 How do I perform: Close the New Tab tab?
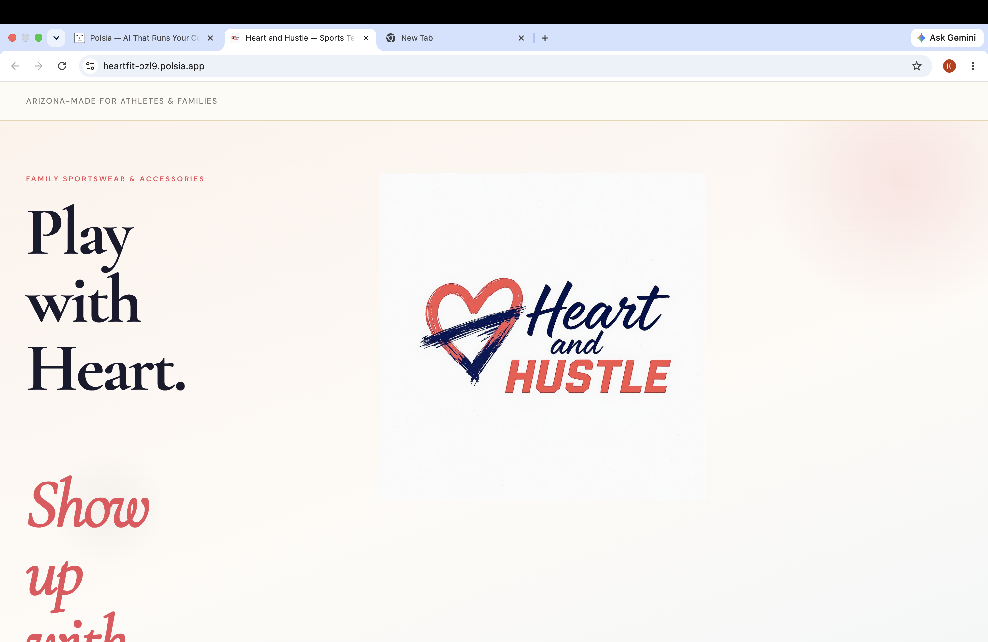[x=521, y=38]
